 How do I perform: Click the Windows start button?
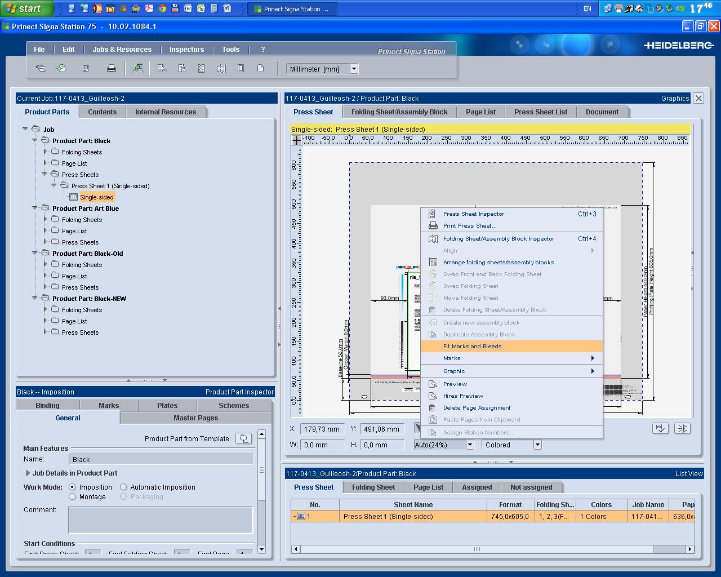[26, 8]
